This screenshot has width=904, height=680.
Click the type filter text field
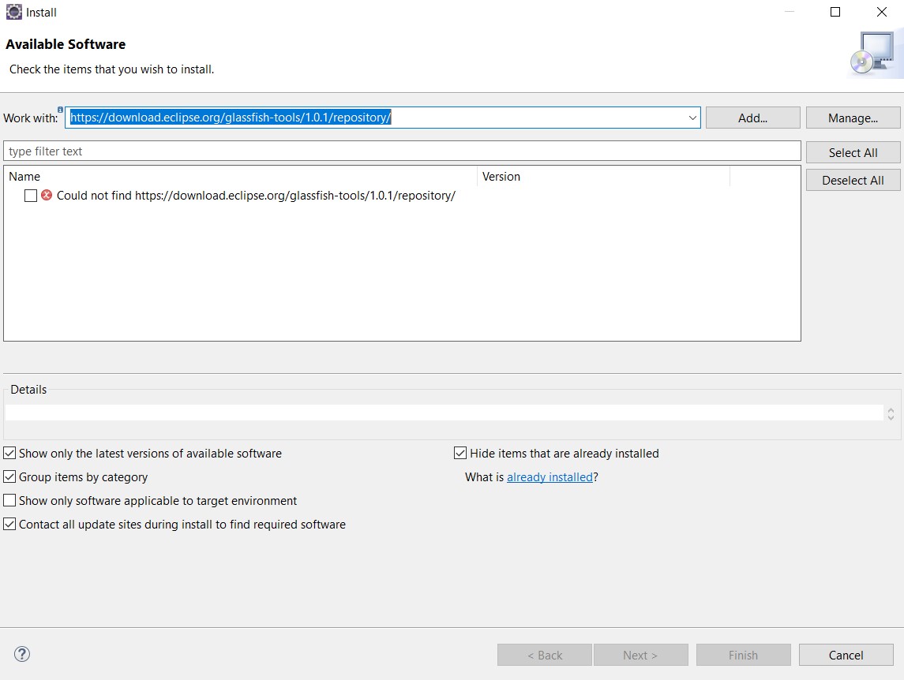[x=402, y=151]
